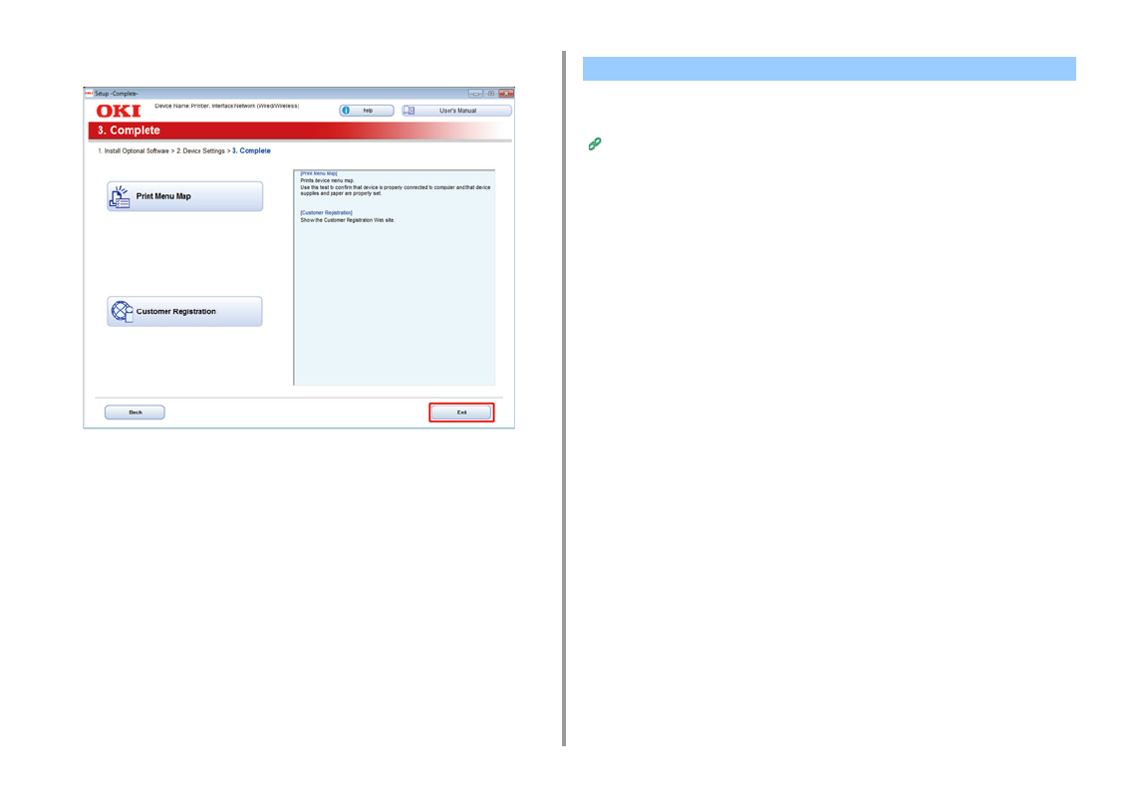Go back with the Back button

point(135,412)
